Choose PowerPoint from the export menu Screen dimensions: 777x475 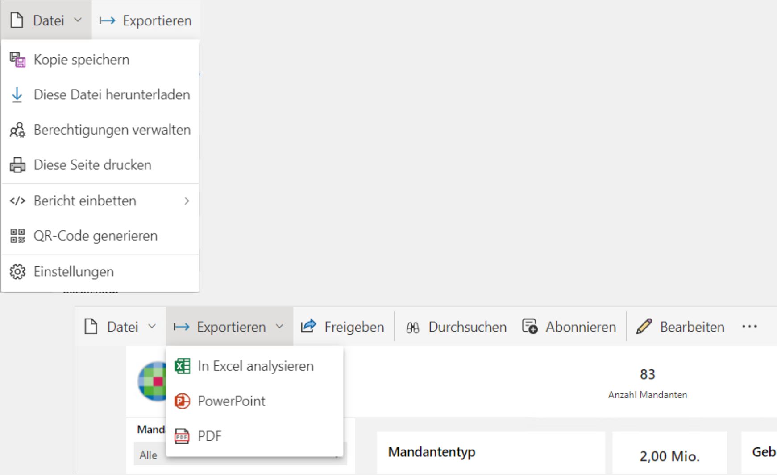(254, 401)
